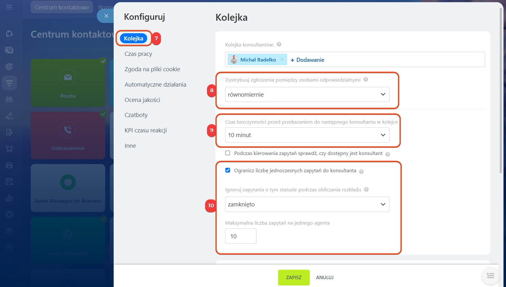
Task: Click the document edit icon in sidebar
Action: pos(9,132)
